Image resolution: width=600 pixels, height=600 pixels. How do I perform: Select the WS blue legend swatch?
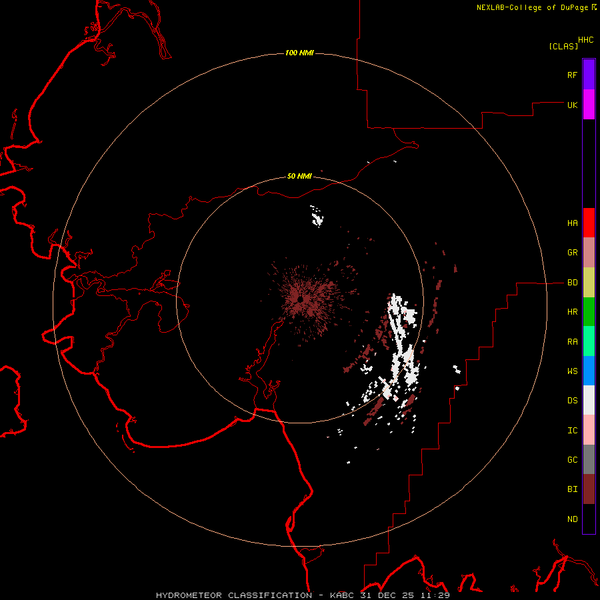[589, 371]
